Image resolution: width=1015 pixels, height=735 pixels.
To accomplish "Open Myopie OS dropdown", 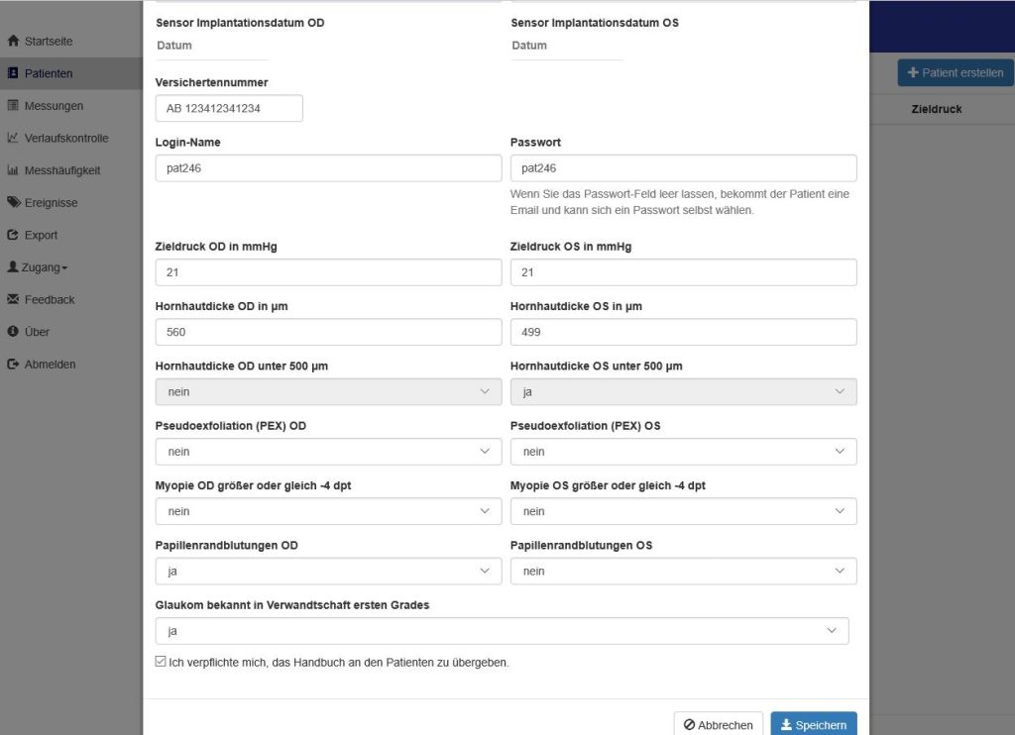I will [683, 511].
